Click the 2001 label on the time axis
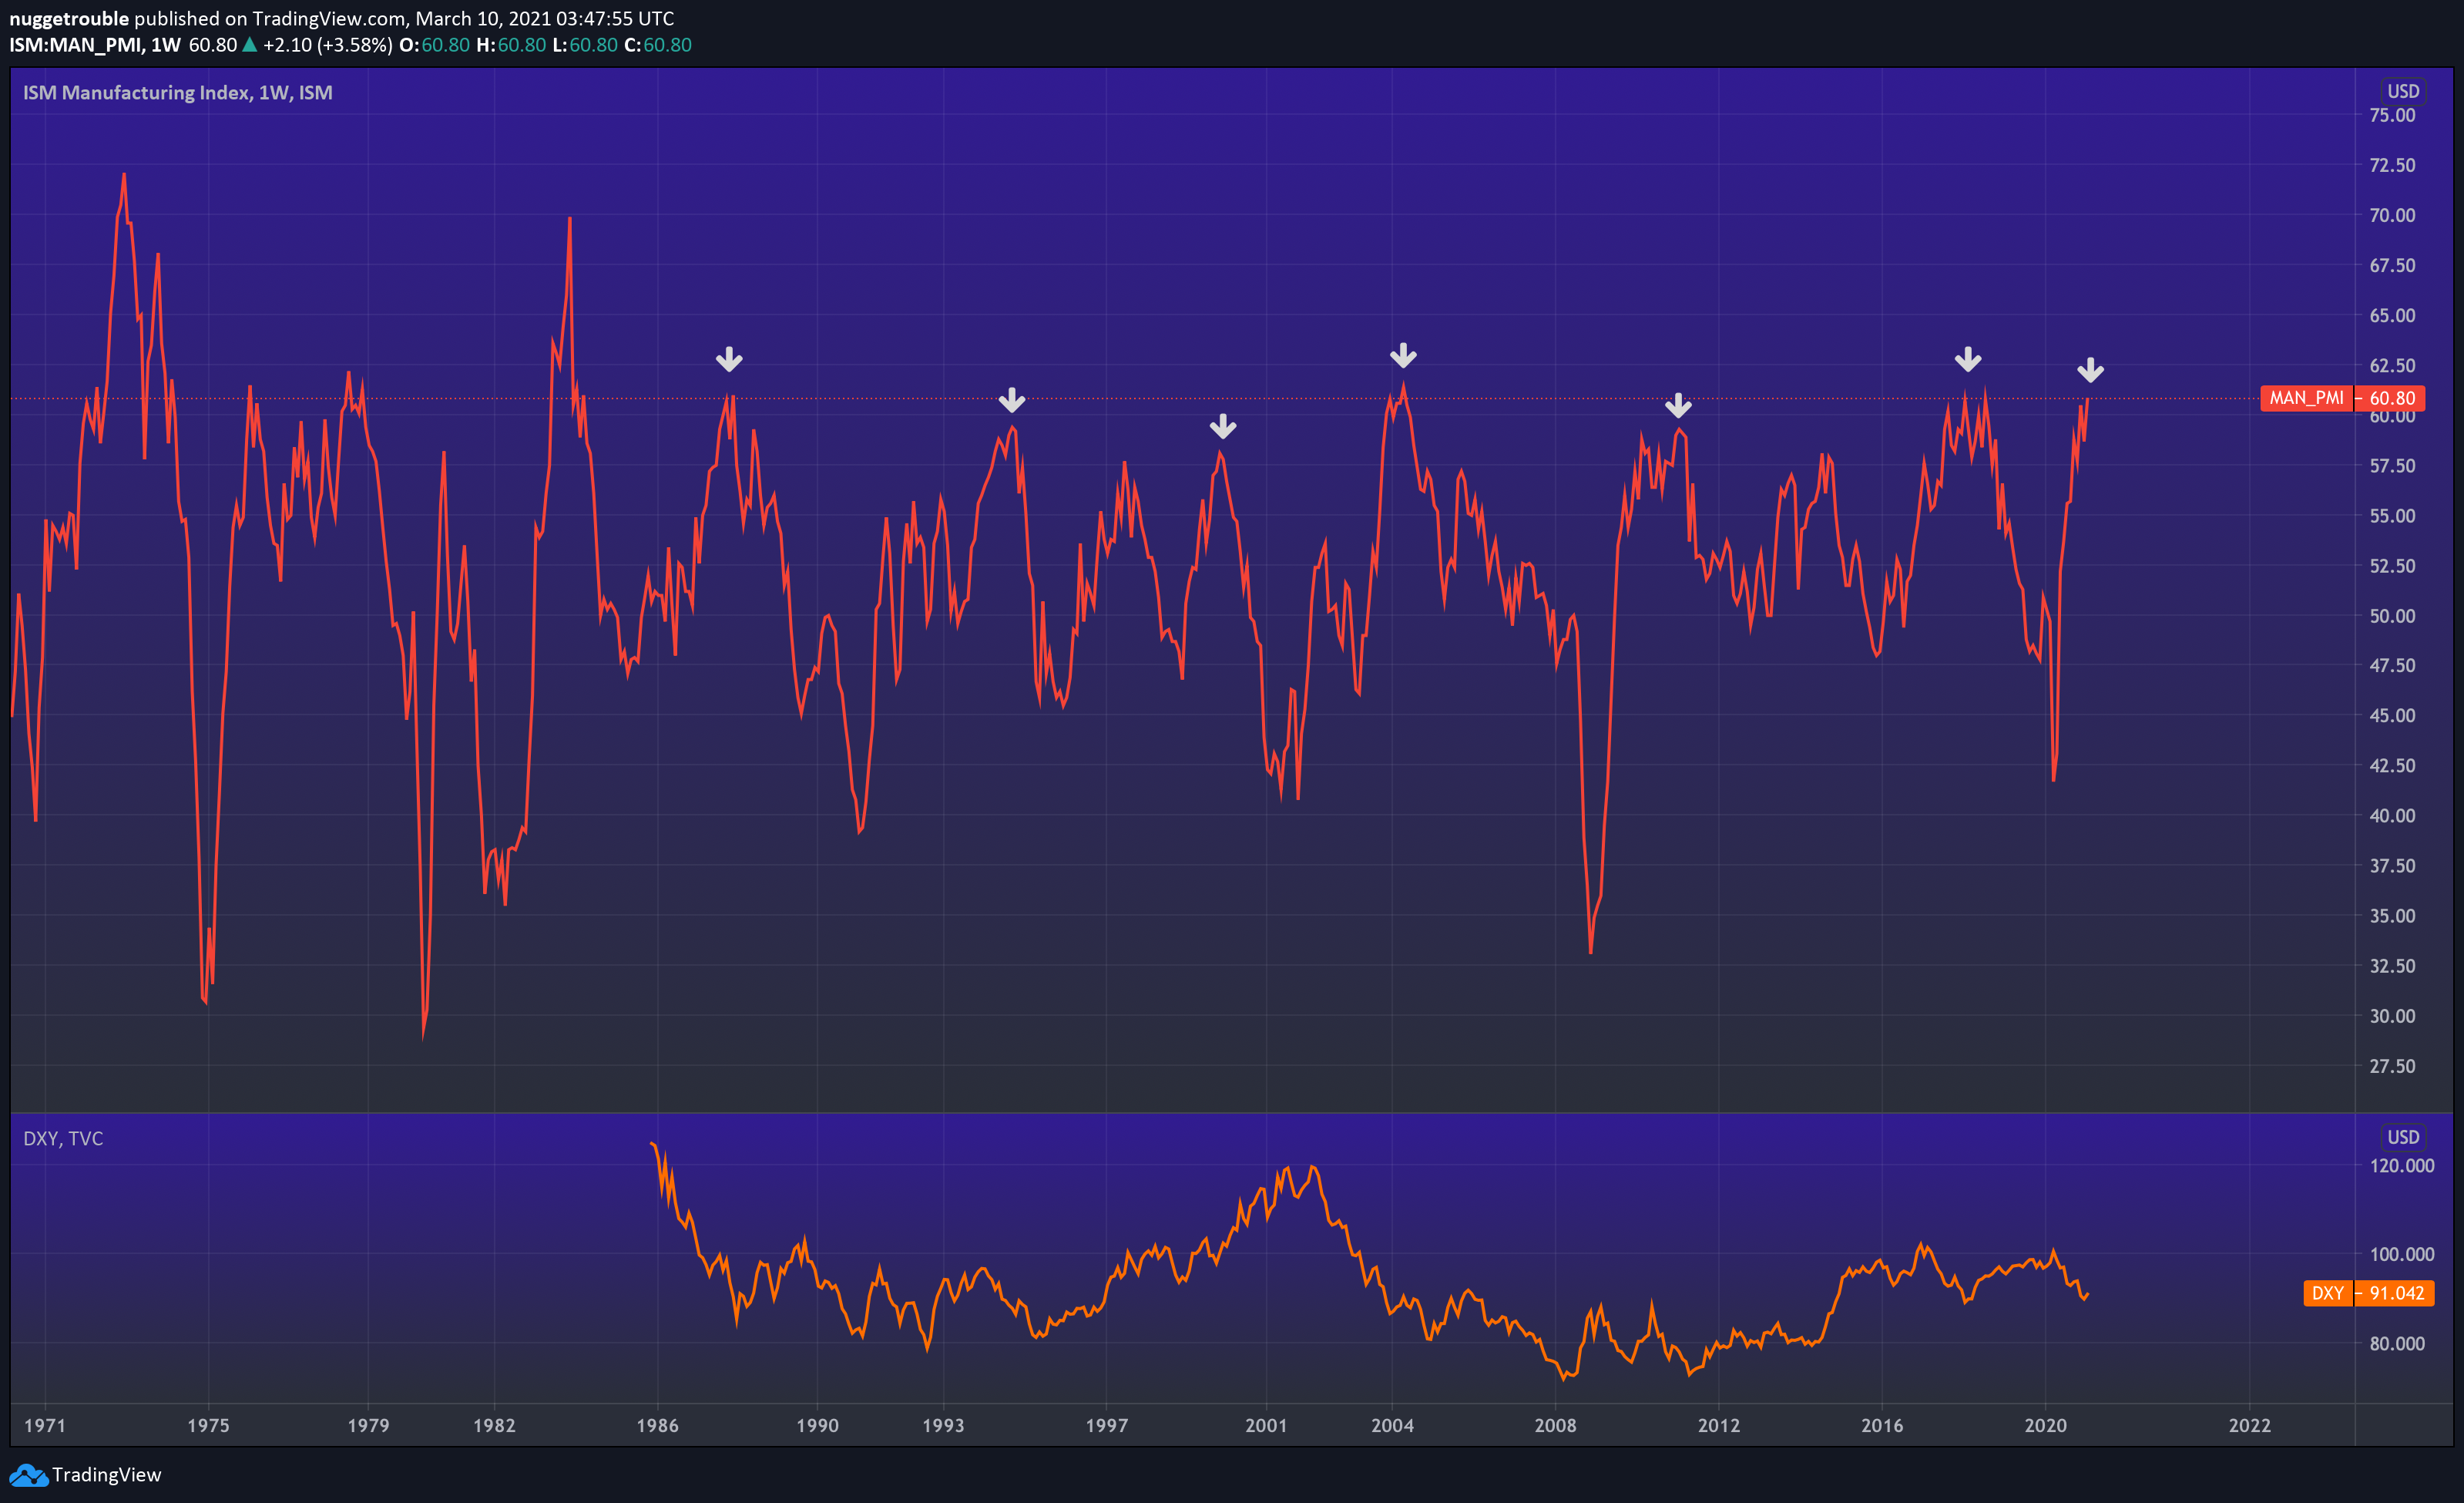This screenshot has width=2464, height=1503. coord(1266,1425)
